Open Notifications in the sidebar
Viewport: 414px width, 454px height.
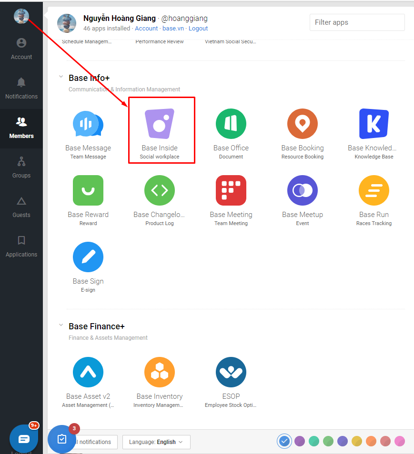[x=21, y=89]
